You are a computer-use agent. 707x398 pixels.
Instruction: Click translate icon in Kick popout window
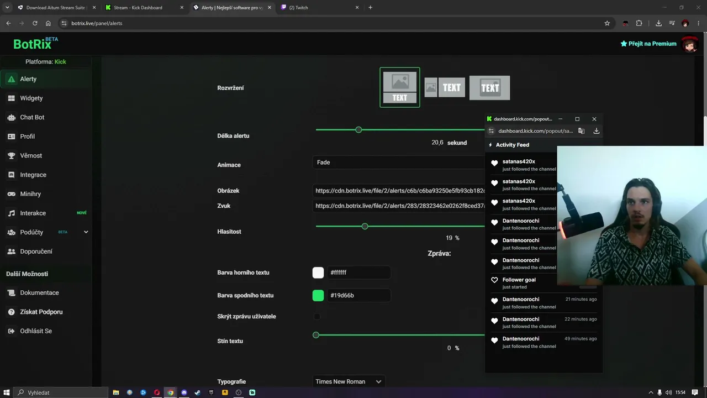581,131
